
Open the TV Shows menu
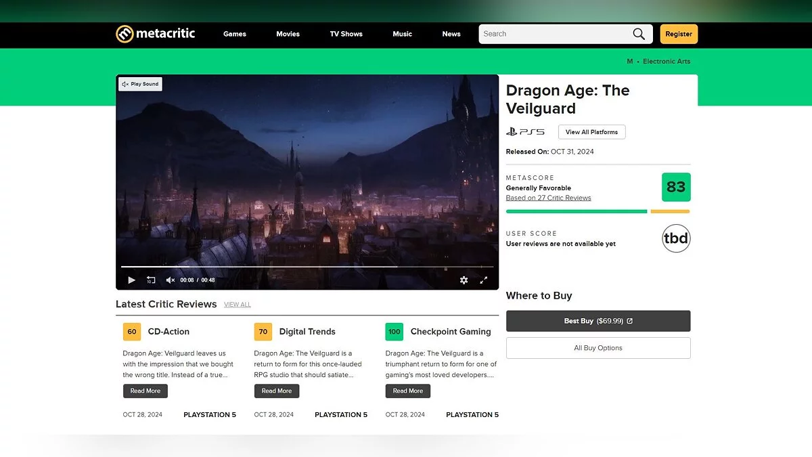(346, 34)
